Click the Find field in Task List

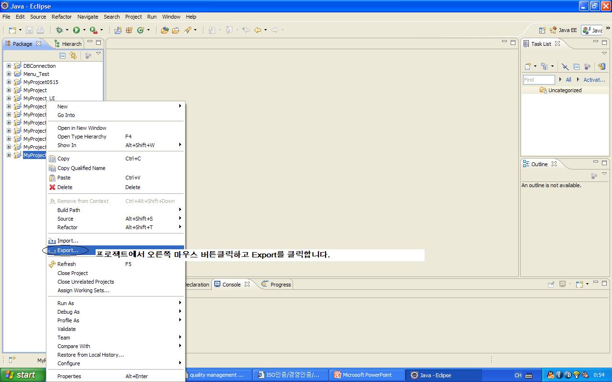(x=538, y=80)
